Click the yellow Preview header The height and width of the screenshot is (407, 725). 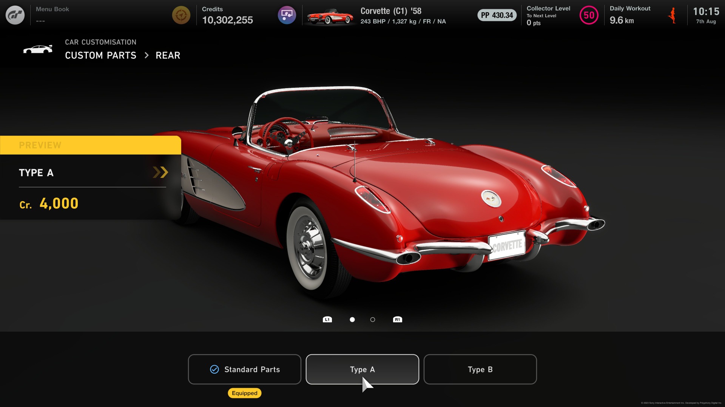(91, 145)
